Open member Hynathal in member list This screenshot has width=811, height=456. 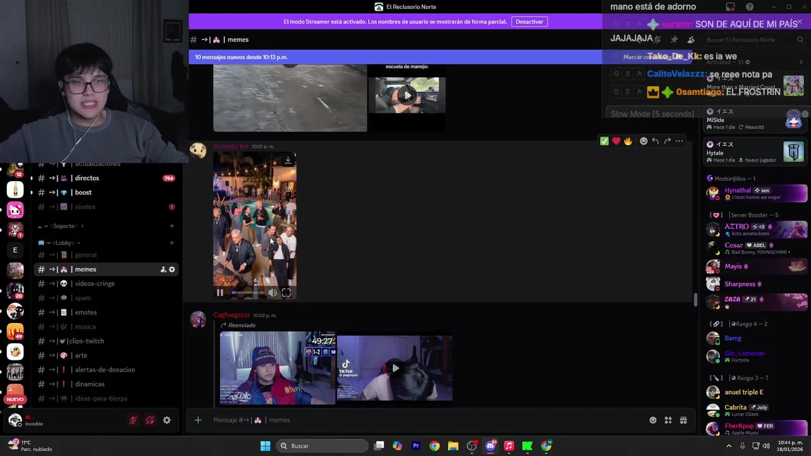click(756, 193)
